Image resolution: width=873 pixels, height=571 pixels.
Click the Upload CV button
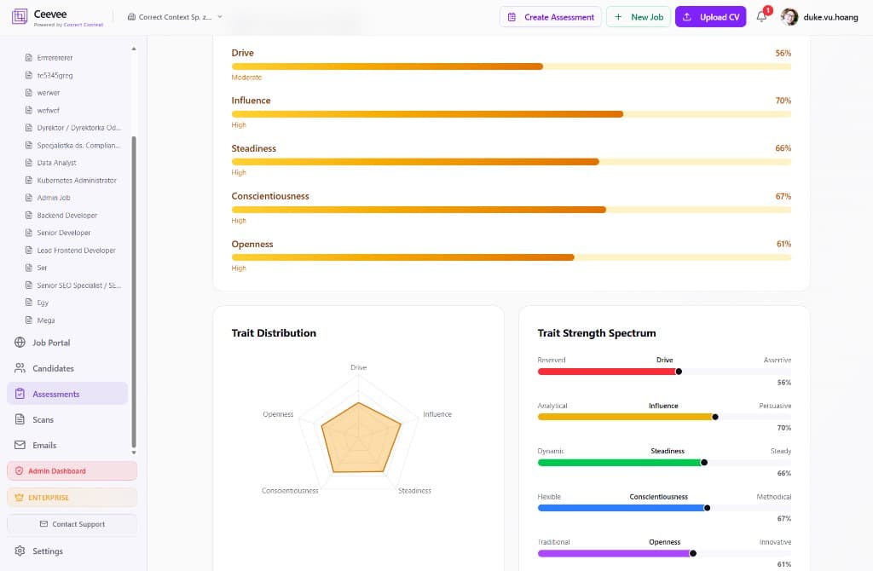pos(710,17)
